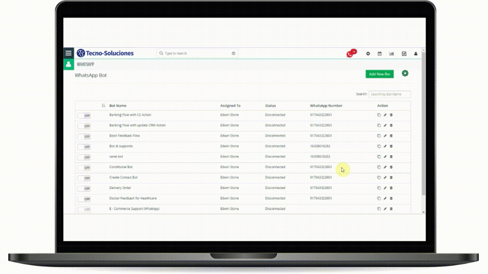This screenshot has width=488, height=274.
Task: Click the red phone notifications icon
Action: pyautogui.click(x=350, y=54)
